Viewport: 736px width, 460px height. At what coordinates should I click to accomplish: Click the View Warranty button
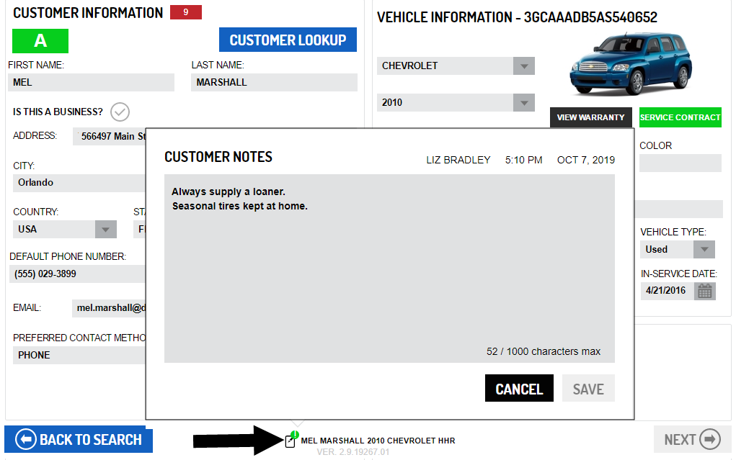point(590,117)
